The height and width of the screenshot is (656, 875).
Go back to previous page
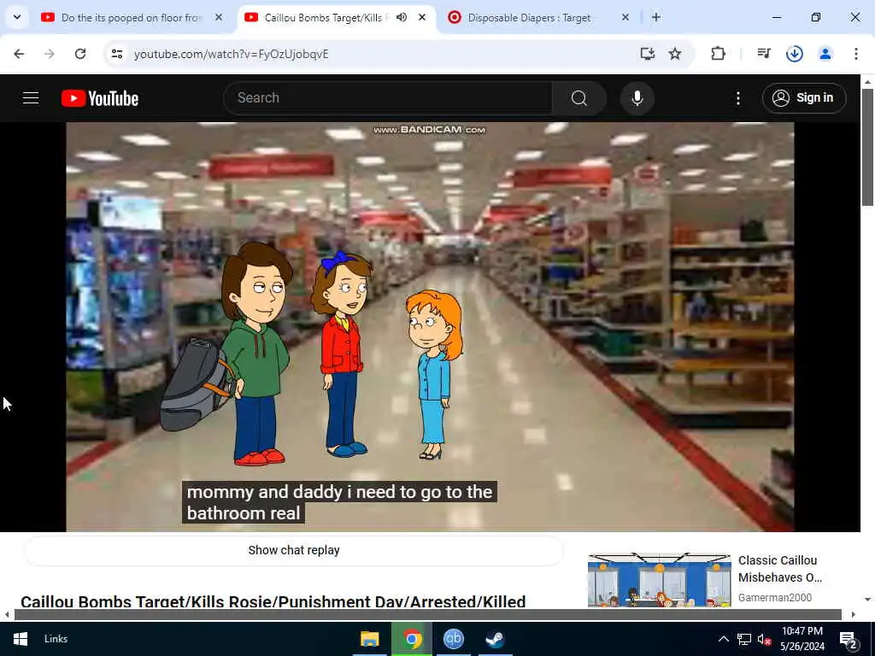19,54
